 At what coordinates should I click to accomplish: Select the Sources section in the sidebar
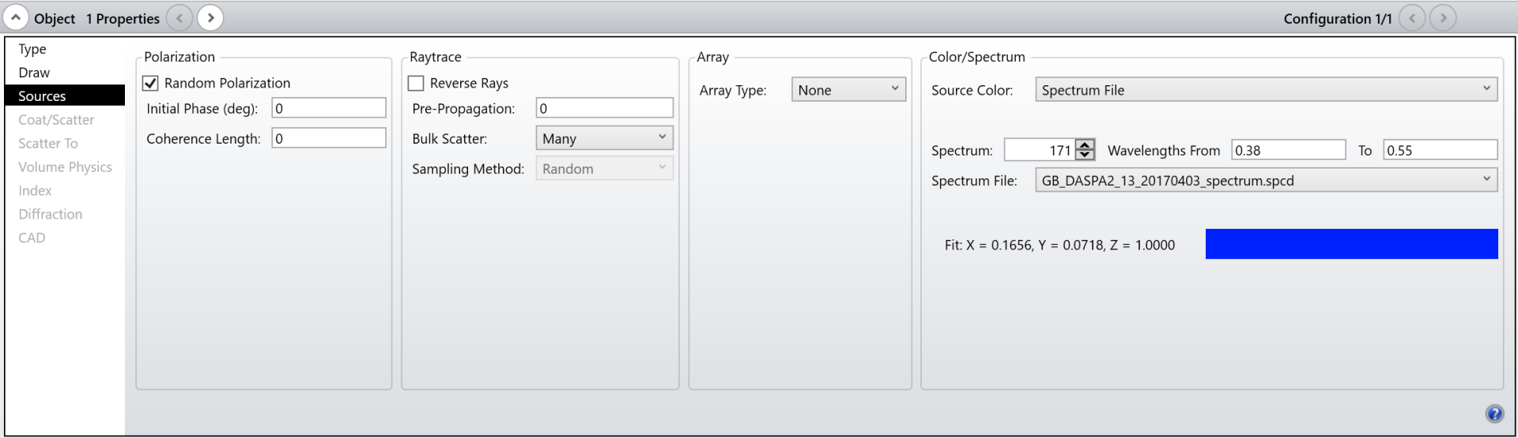(x=65, y=95)
